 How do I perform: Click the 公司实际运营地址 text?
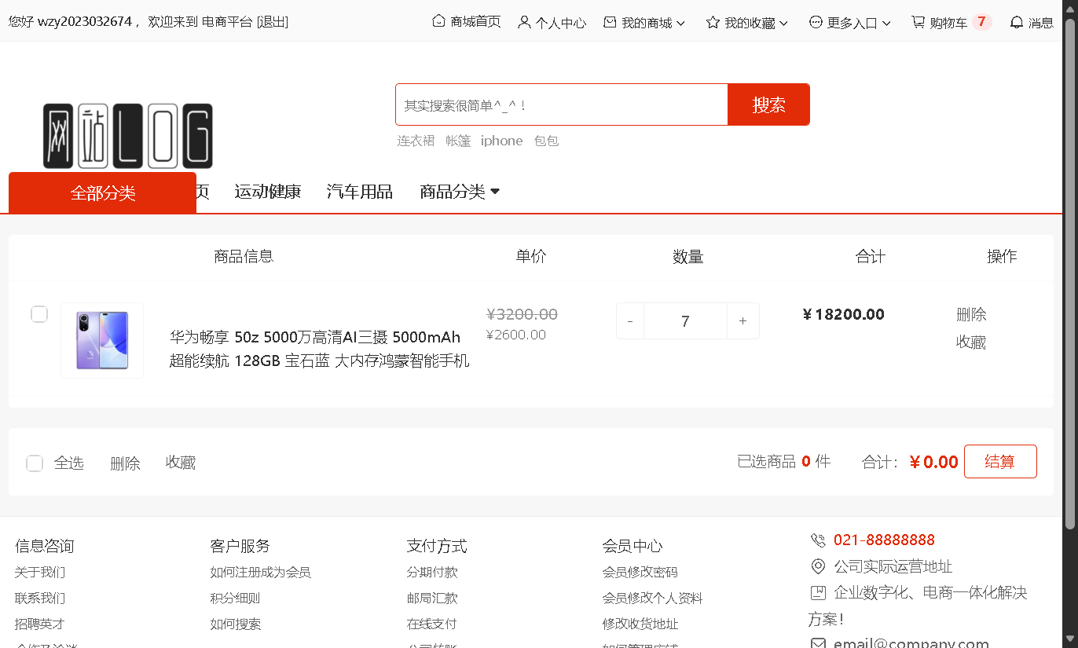click(893, 566)
